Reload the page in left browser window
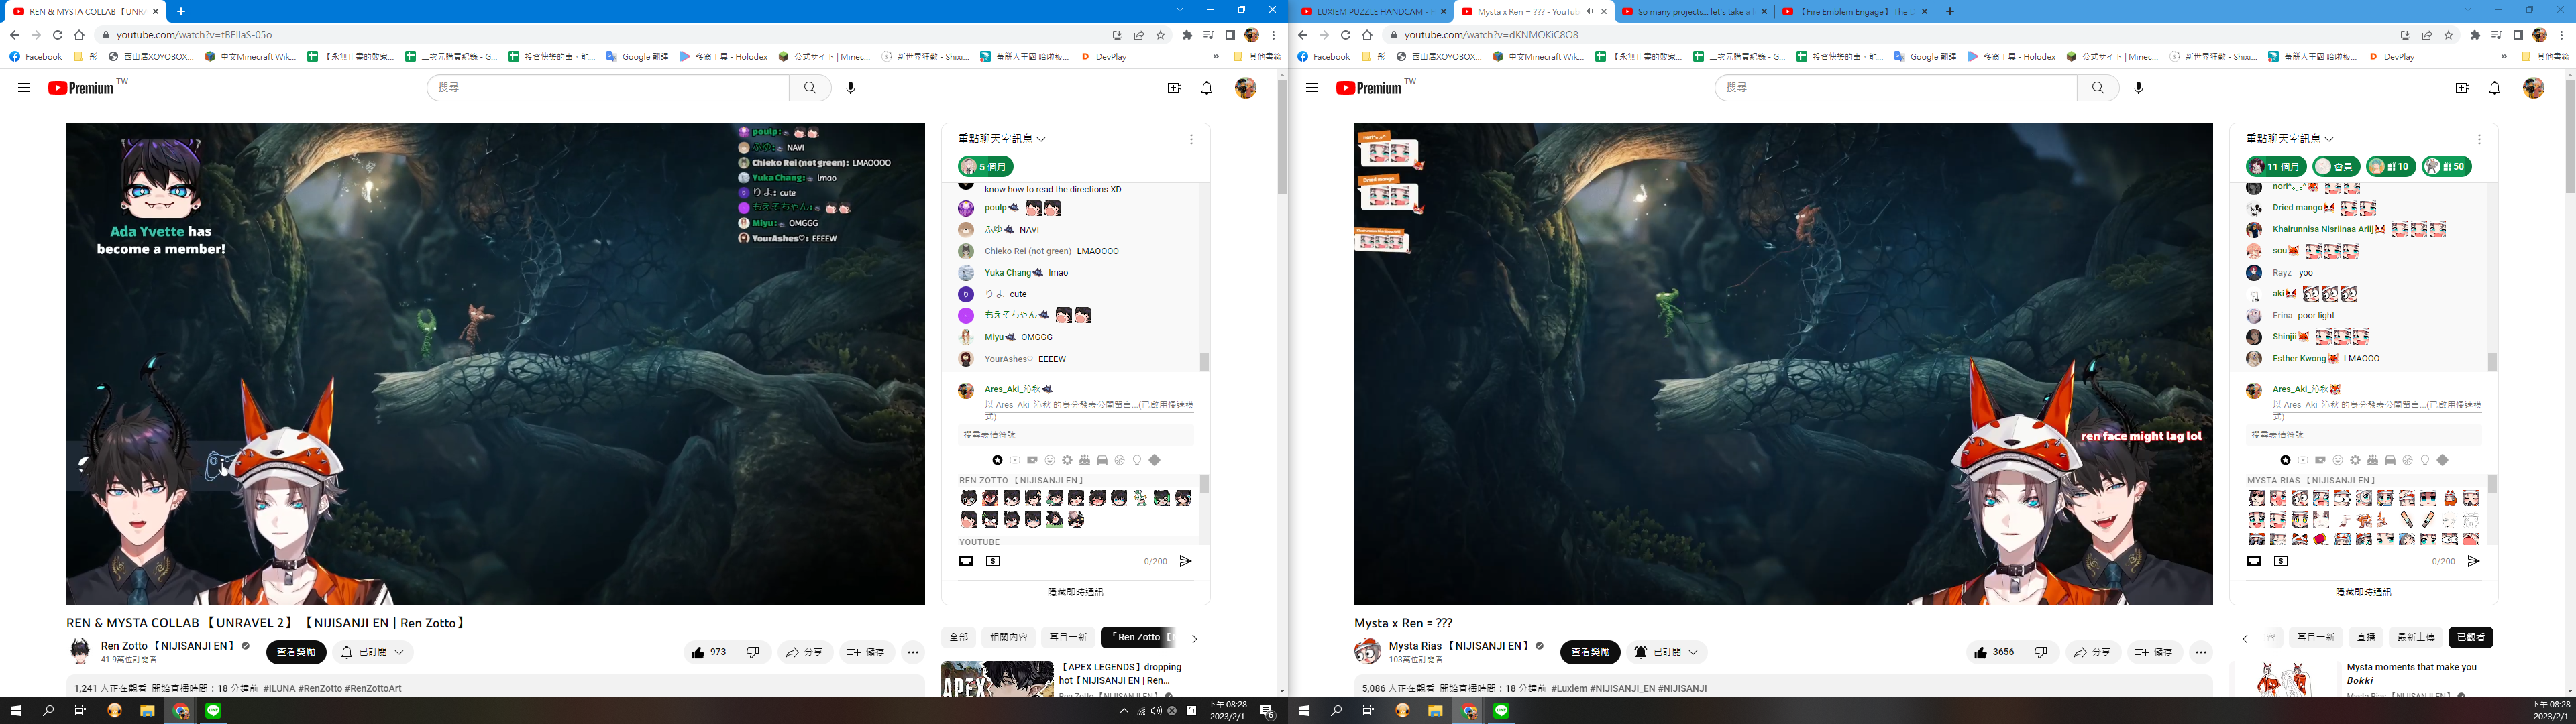The width and height of the screenshot is (2576, 724). (58, 35)
